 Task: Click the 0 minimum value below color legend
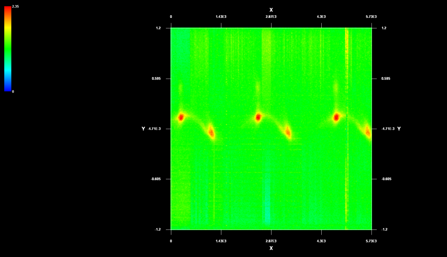[13, 91]
